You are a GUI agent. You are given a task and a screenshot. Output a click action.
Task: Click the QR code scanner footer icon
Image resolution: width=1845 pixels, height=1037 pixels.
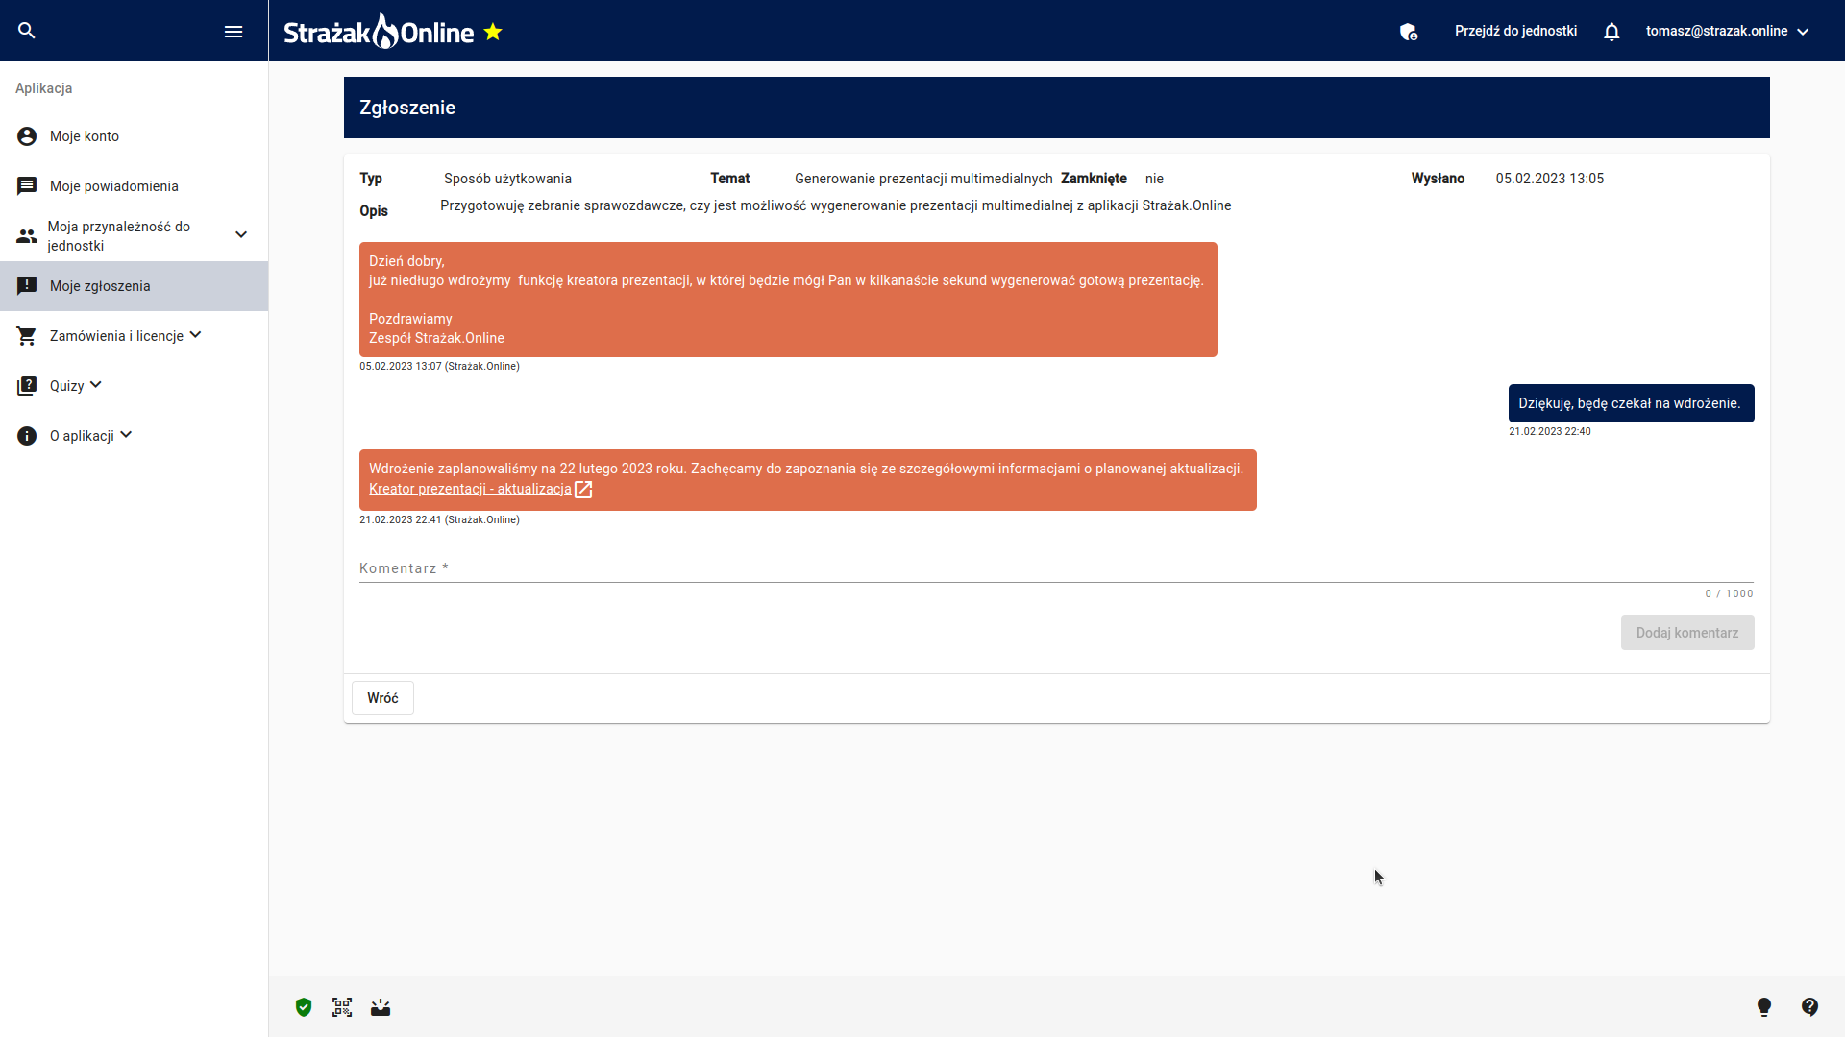pos(342,1007)
